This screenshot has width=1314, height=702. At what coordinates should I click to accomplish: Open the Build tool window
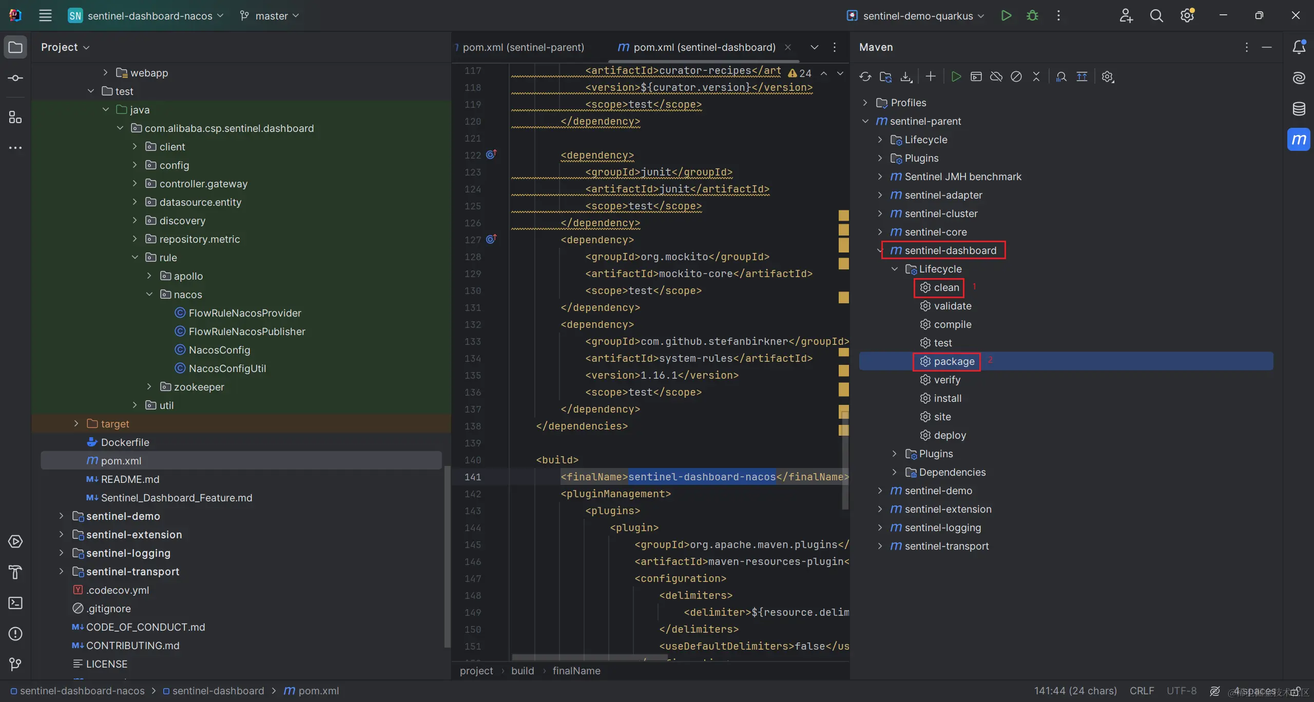pos(15,572)
